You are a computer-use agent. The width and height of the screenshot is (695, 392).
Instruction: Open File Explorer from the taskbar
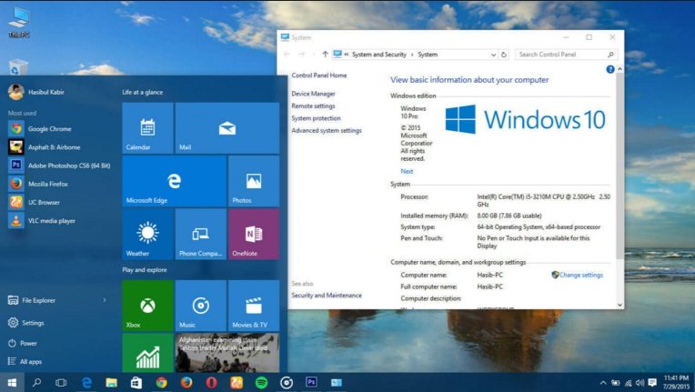[111, 382]
